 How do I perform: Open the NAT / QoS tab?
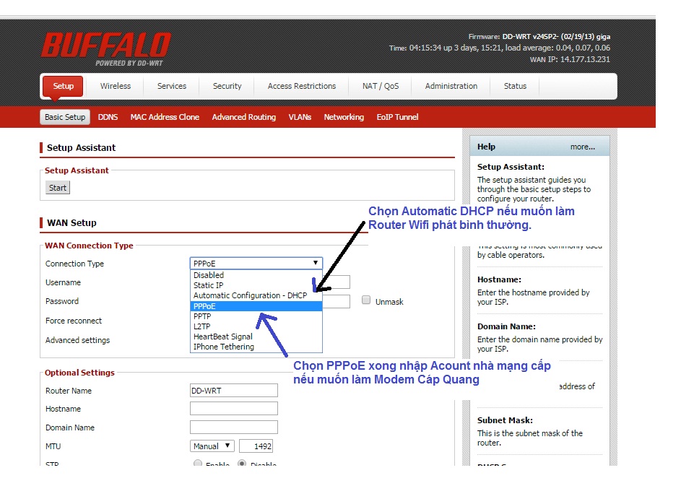(x=381, y=86)
